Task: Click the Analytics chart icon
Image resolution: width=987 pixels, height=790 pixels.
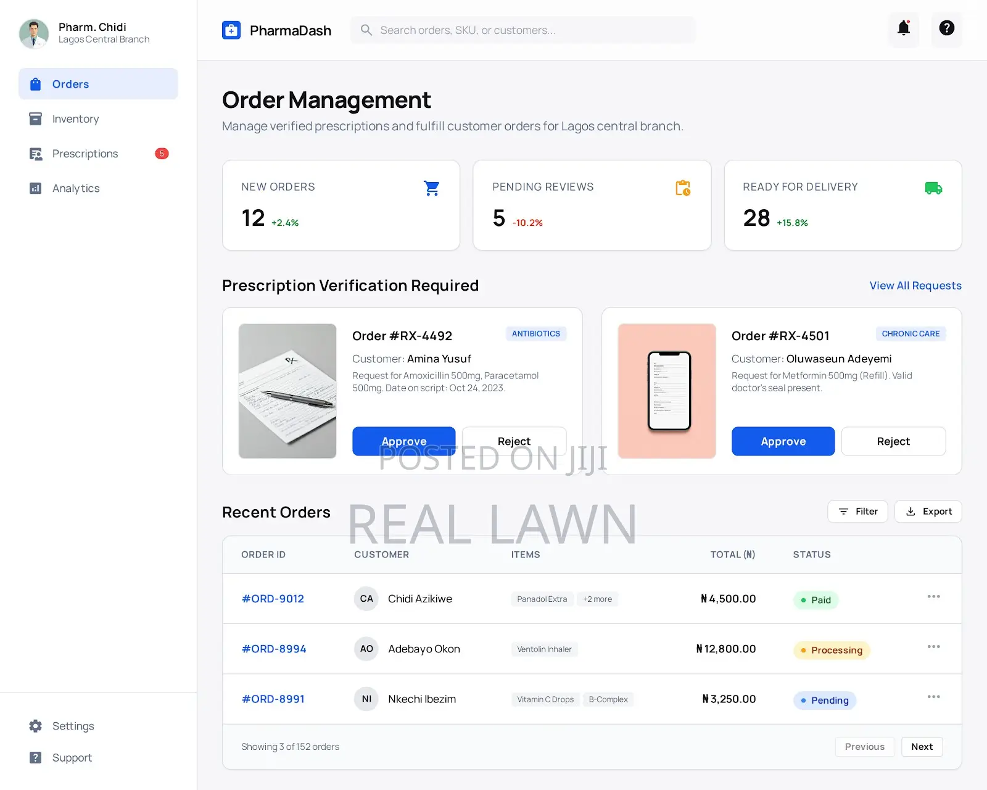Action: click(36, 188)
